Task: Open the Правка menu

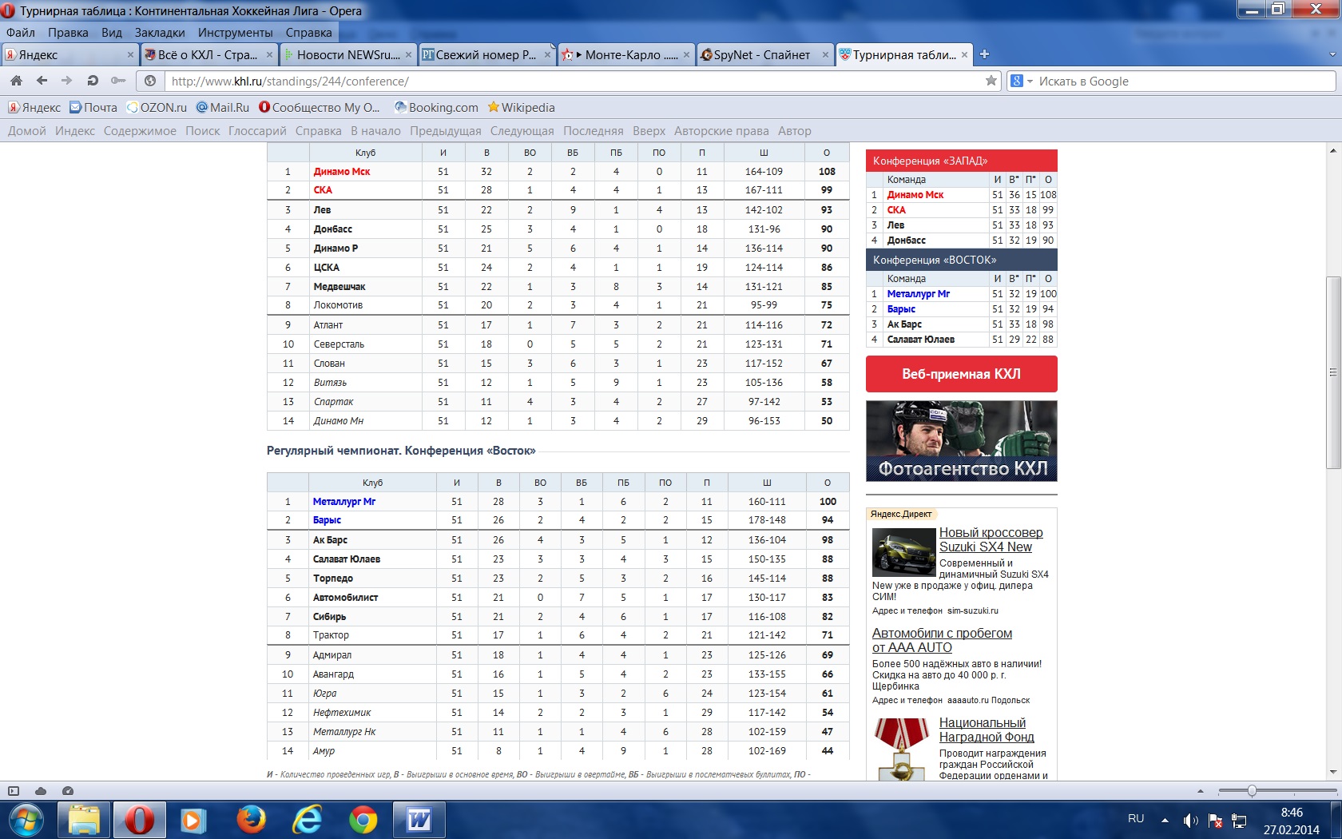Action: [68, 33]
